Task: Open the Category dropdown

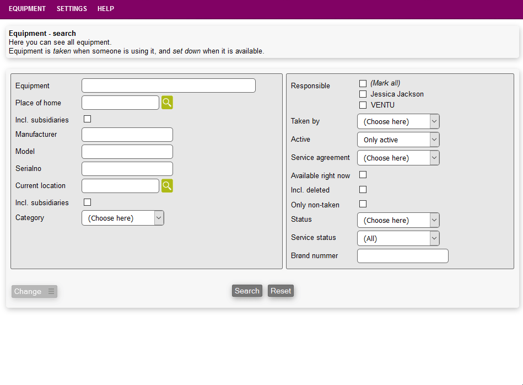Action: click(122, 218)
